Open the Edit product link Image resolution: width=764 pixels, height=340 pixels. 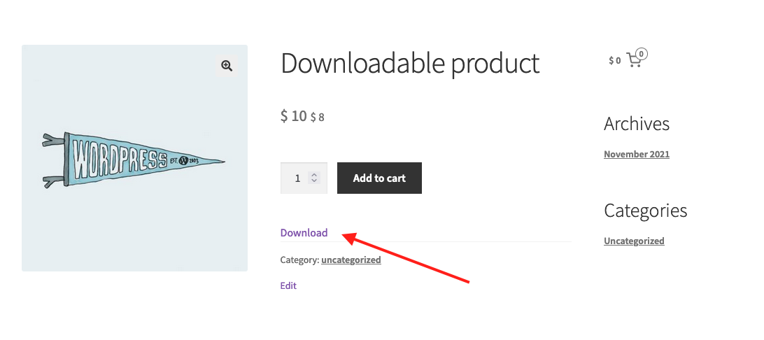[x=288, y=285]
